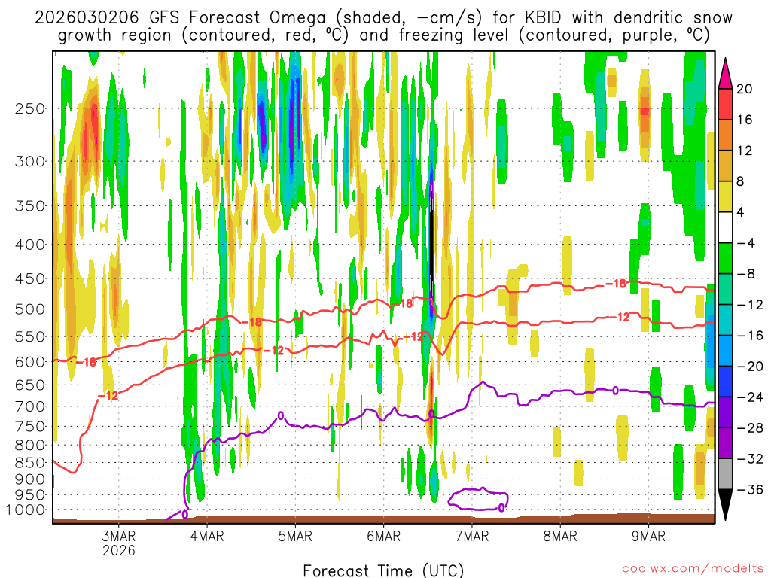Click the colorbar label "-32"

(x=750, y=458)
